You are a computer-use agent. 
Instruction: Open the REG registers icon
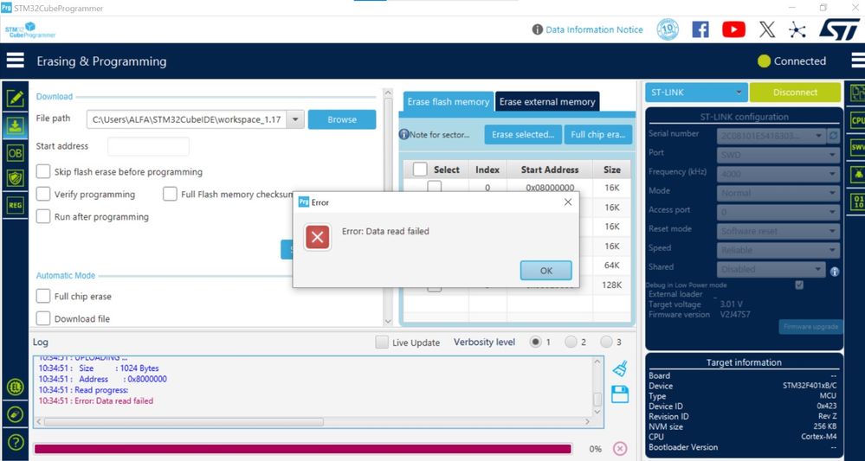click(x=15, y=206)
